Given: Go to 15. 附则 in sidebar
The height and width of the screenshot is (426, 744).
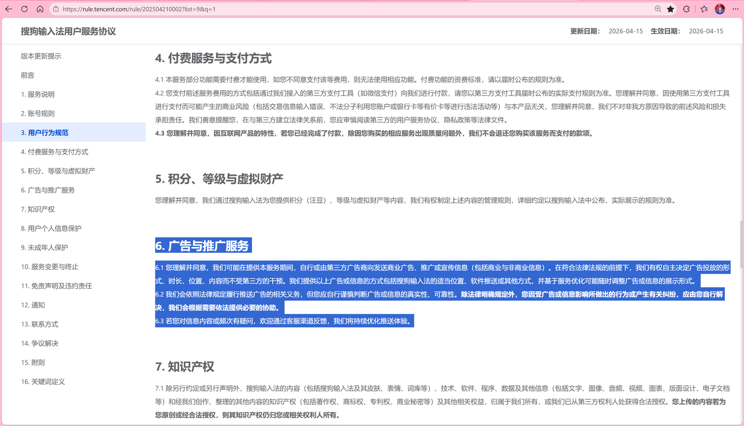Looking at the screenshot, I should coord(33,362).
